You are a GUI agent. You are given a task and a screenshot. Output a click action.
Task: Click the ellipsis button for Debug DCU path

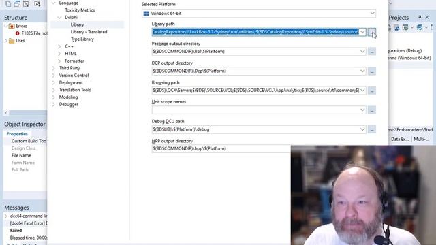pos(372,129)
